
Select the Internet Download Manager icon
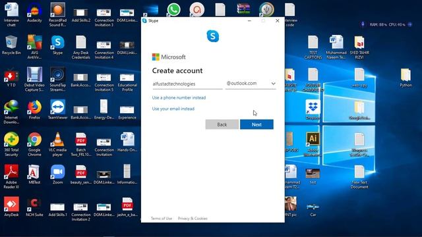pyautogui.click(x=11, y=112)
